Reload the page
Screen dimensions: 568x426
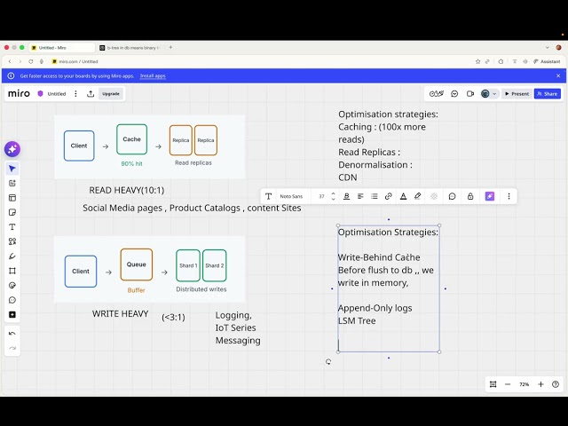click(x=31, y=61)
